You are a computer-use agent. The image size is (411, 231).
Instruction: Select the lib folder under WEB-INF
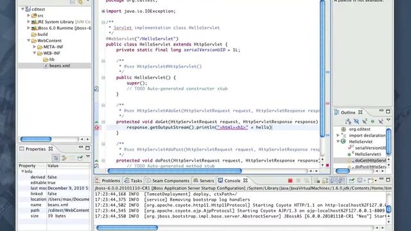49,60
